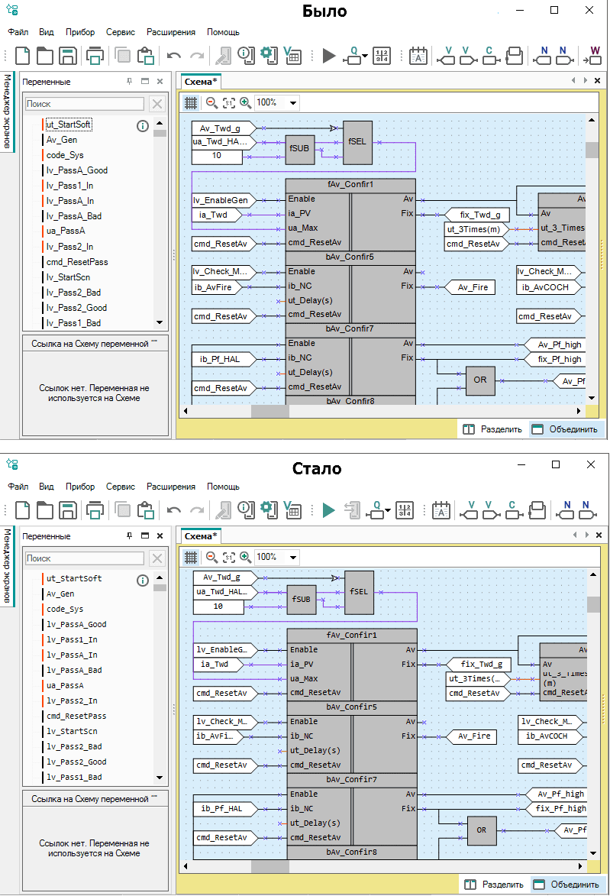Pin the Переменные panel in the top window
This screenshot has height=896, width=610.
point(129,81)
